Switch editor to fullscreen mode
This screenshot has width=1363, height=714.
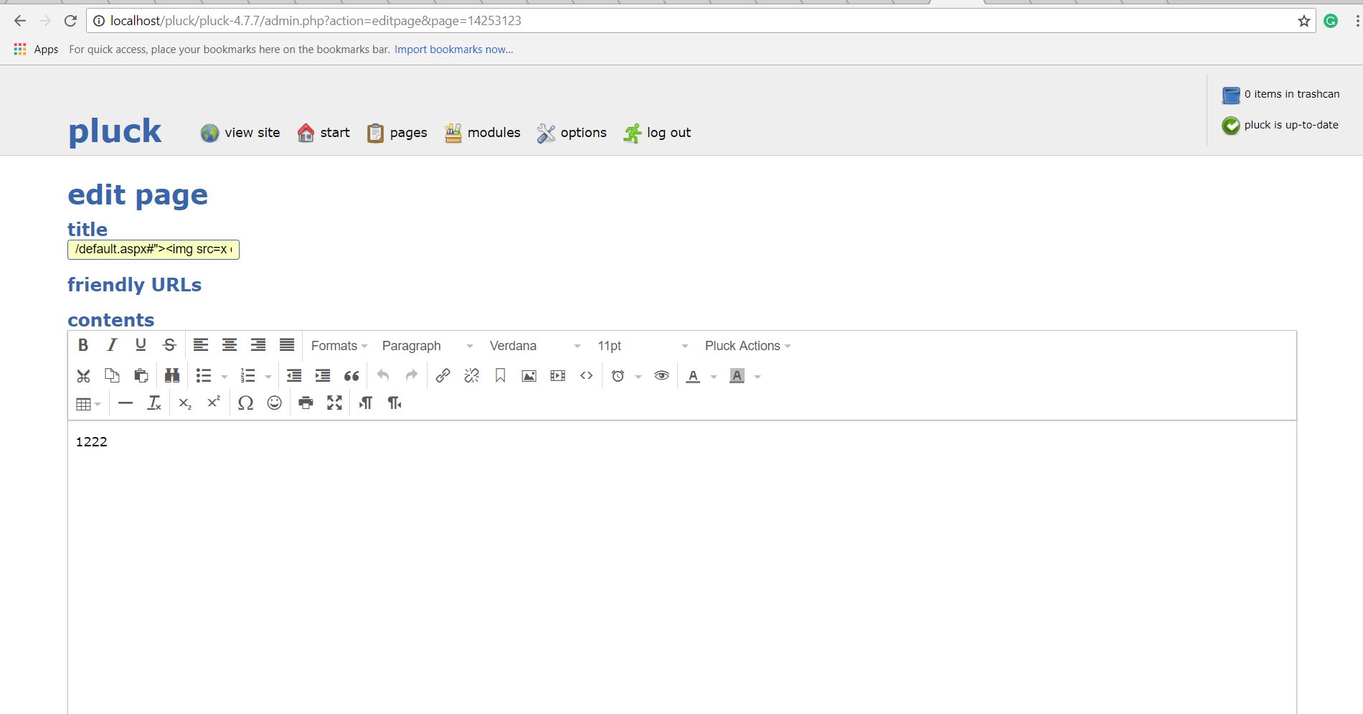(x=334, y=403)
